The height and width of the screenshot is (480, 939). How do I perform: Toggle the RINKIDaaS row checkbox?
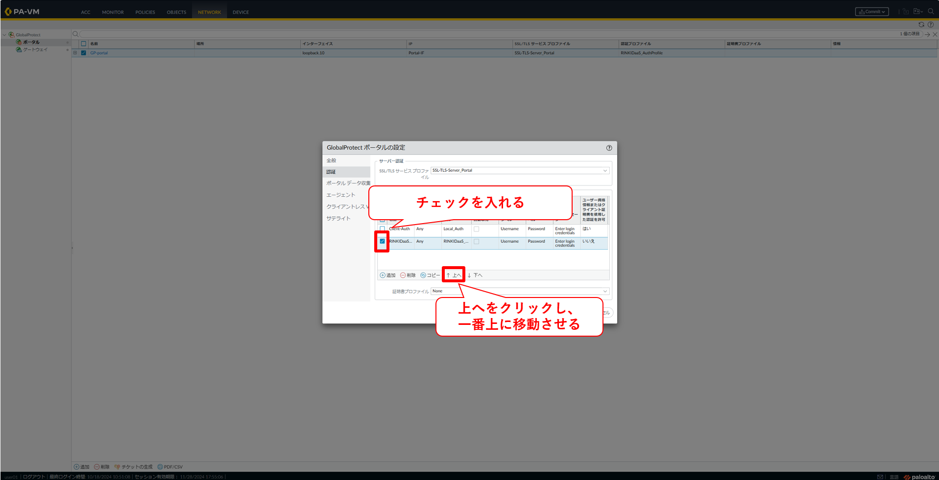pos(382,241)
